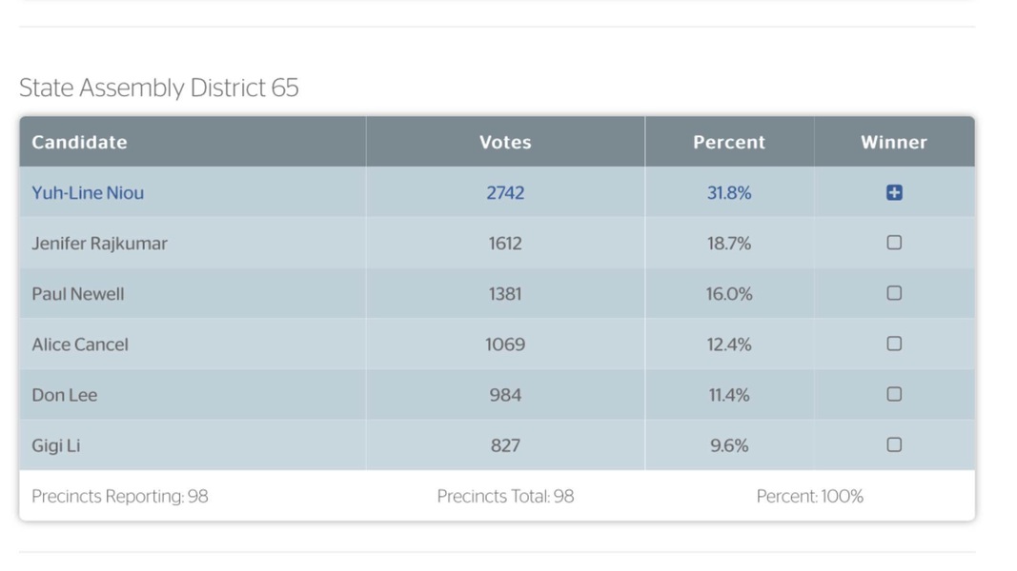Click the winner plus icon for Yuh-Line Niou

click(894, 192)
